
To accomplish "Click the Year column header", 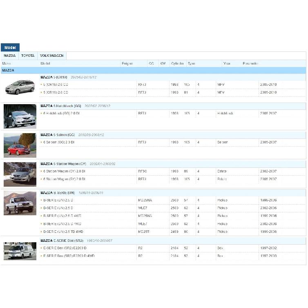I will click(x=227, y=63).
